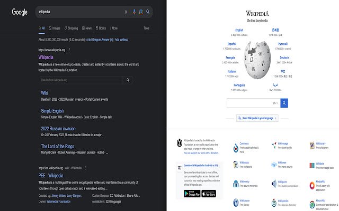Switch to the Shopping tab
The height and width of the screenshot is (211, 339).
71,28
